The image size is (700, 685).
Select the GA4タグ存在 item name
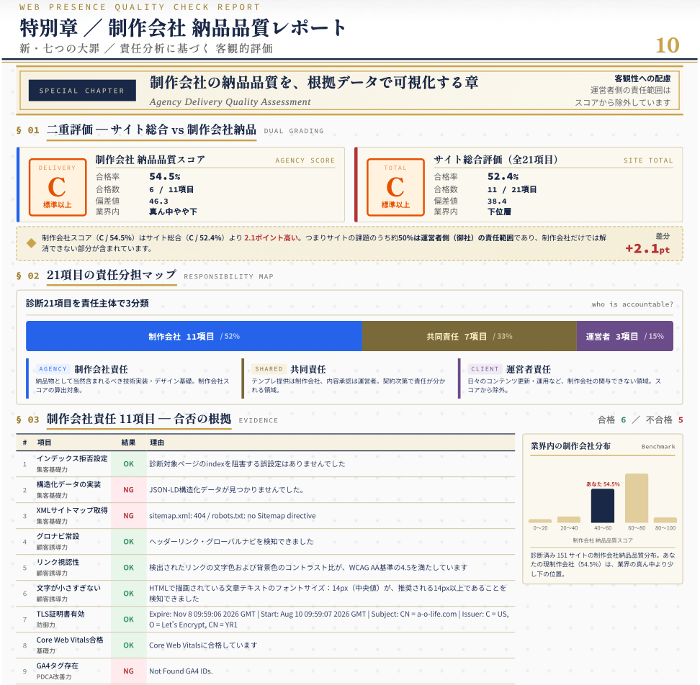click(58, 666)
